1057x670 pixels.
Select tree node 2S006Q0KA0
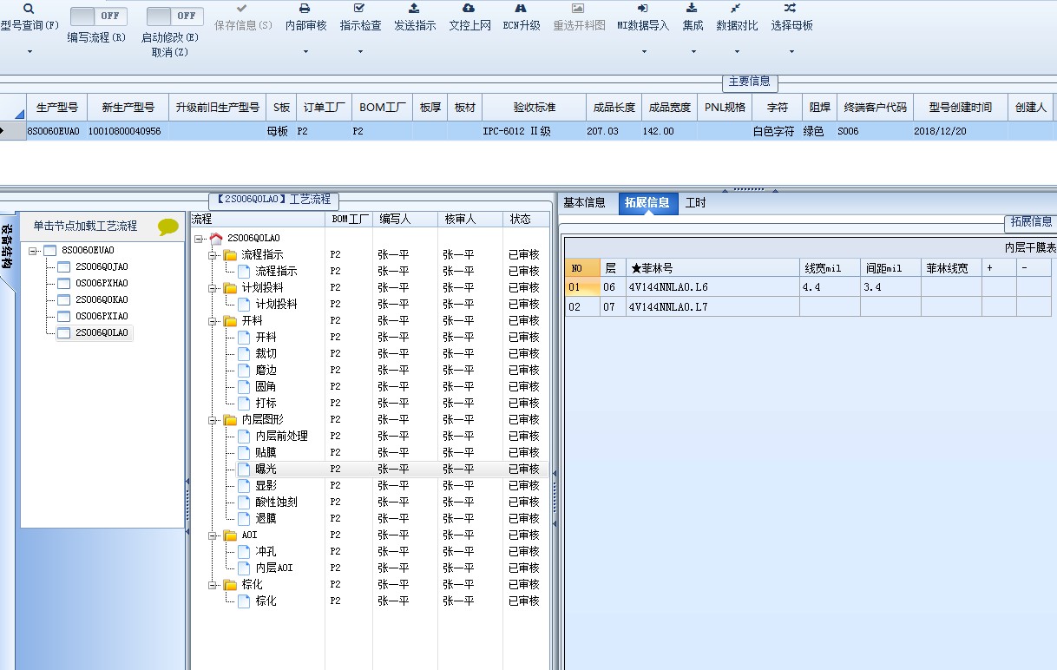pyautogui.click(x=102, y=299)
